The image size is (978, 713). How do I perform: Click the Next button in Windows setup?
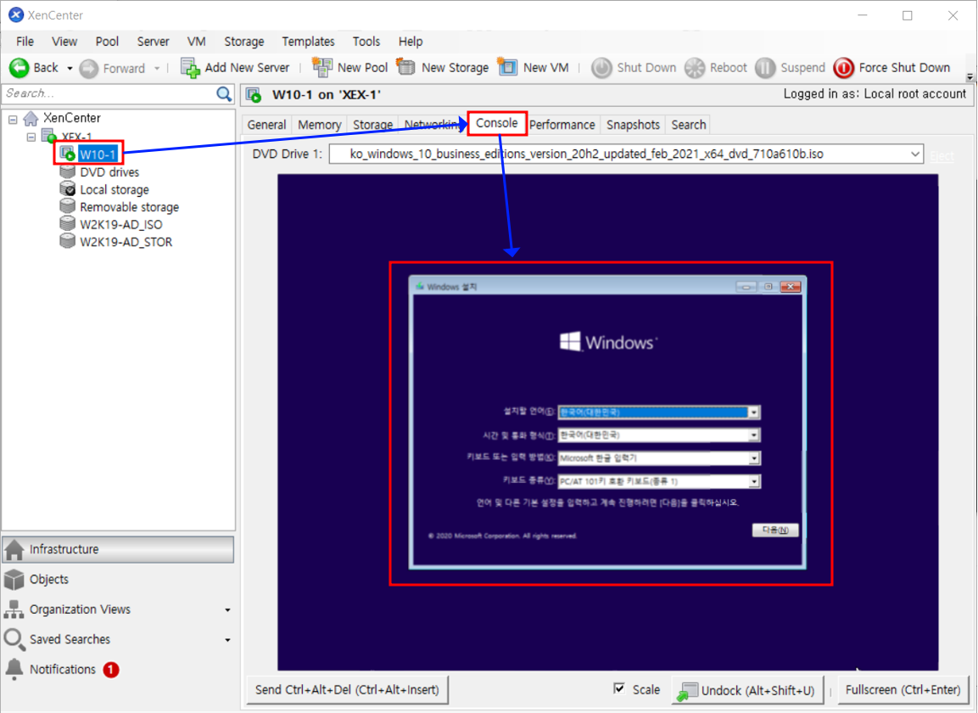pyautogui.click(x=775, y=530)
